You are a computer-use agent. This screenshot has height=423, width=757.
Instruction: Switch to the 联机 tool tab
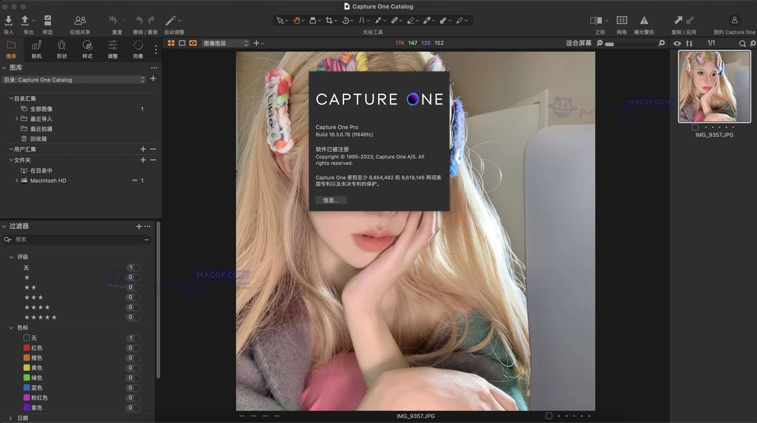pos(36,49)
